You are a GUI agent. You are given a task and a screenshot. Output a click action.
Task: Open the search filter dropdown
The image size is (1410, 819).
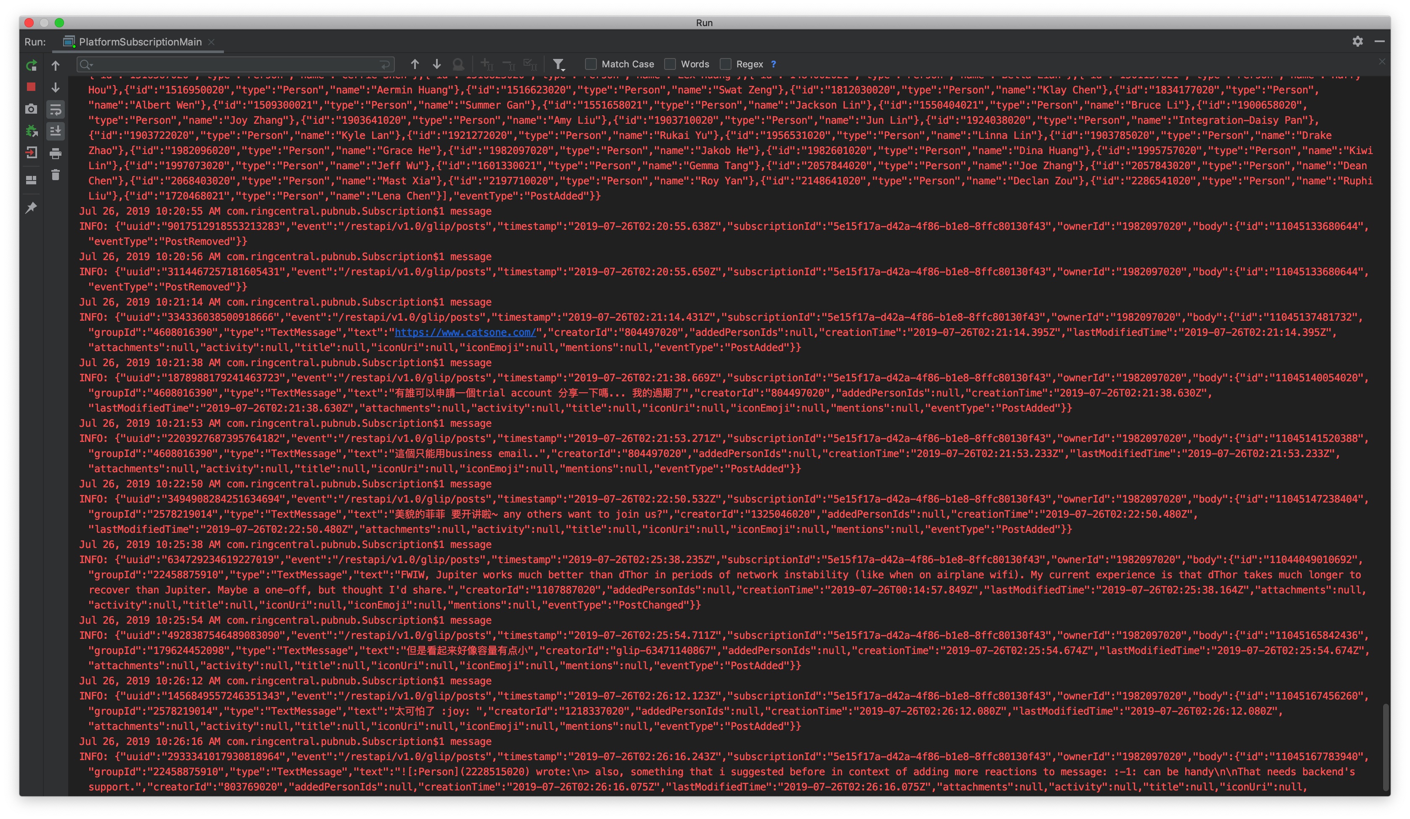pyautogui.click(x=559, y=65)
